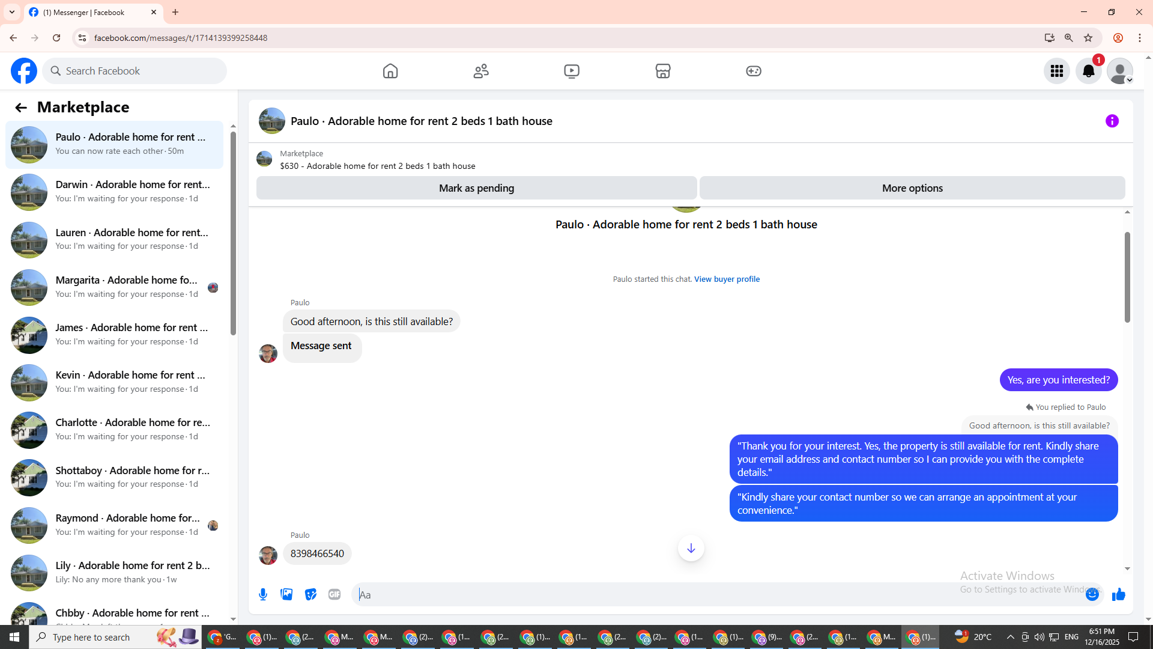Open Margarita's conversation in the chat list

click(x=114, y=287)
